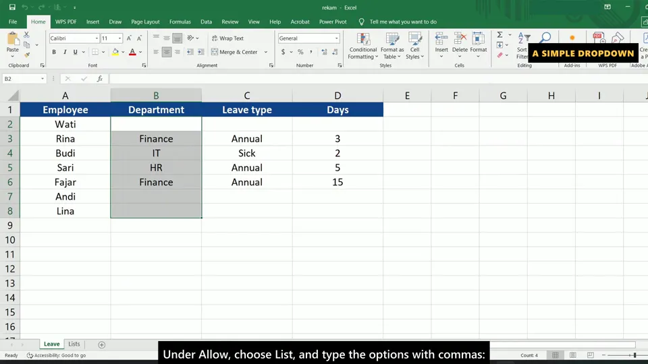Click the Format cells button
This screenshot has width=648, height=364.
pos(478,45)
